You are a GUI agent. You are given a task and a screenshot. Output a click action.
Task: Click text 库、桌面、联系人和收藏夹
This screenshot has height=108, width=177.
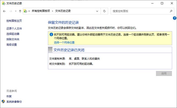point(84,59)
